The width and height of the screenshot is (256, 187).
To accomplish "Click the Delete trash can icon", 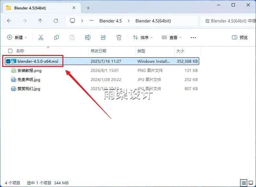I will (x=119, y=38).
